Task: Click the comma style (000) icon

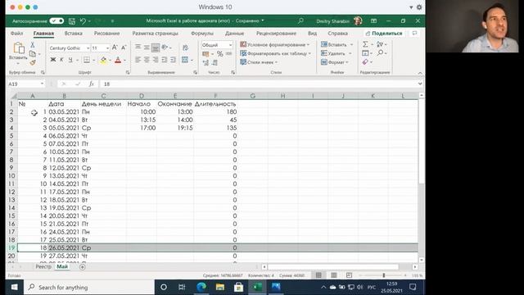Action: [229, 53]
